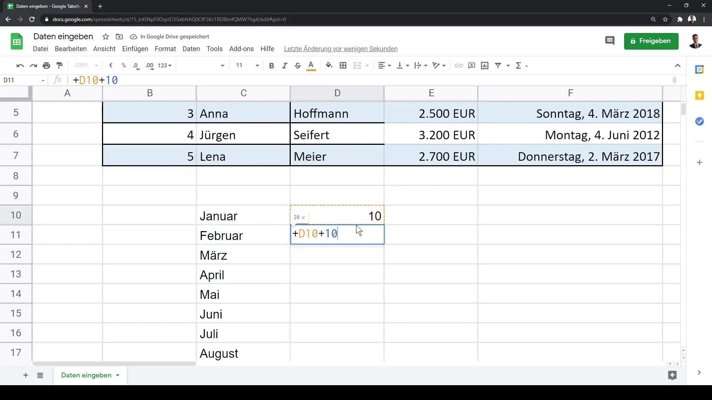Increase decimal places
The image size is (712, 400).
149,66
